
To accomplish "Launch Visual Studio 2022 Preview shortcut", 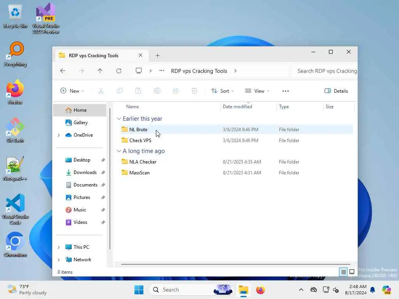I will tap(46, 18).
